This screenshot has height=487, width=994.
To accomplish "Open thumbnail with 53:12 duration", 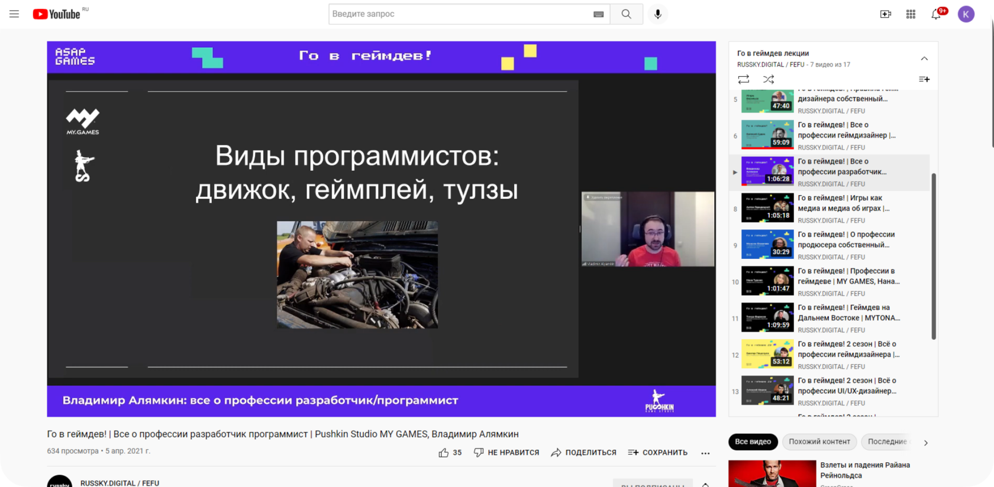I will pos(767,354).
